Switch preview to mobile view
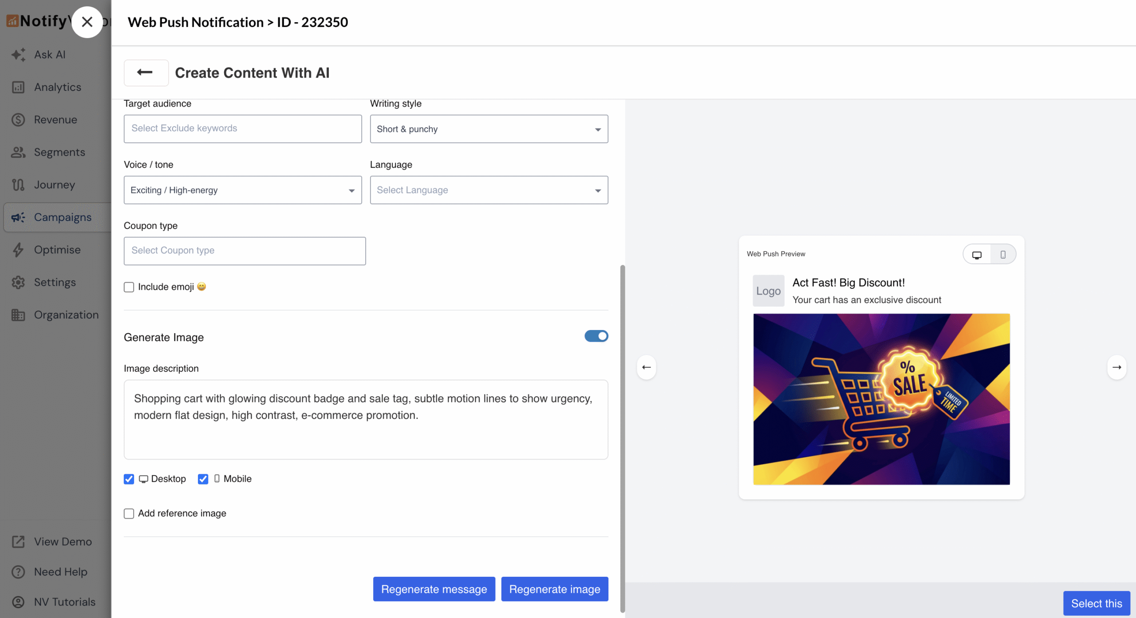The width and height of the screenshot is (1136, 618). (1003, 254)
